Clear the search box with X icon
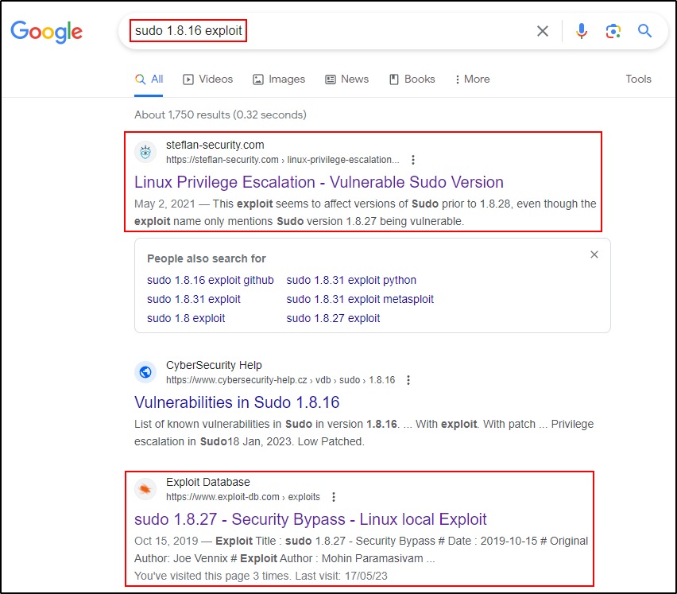This screenshot has height=594, width=677. point(543,31)
